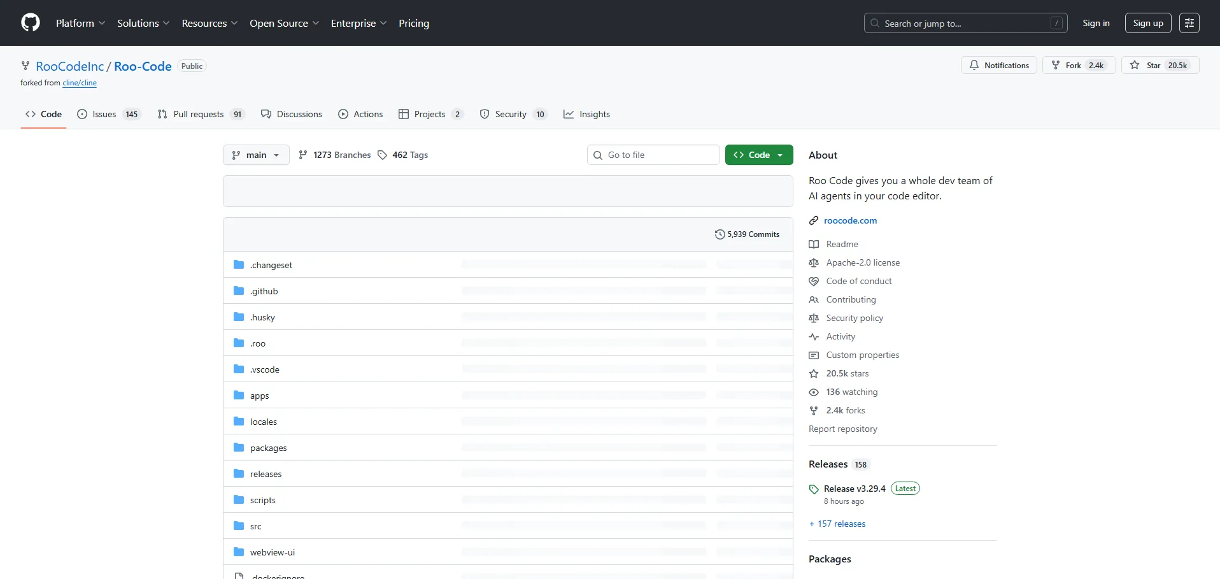This screenshot has width=1220, height=579.
Task: Open the Open Source menu
Action: pos(284,23)
